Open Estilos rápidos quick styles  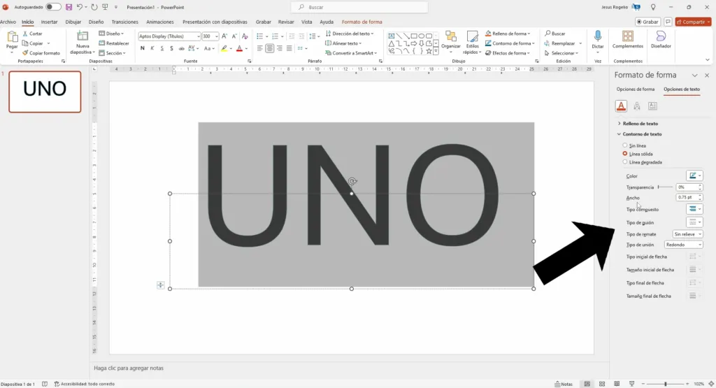point(472,42)
